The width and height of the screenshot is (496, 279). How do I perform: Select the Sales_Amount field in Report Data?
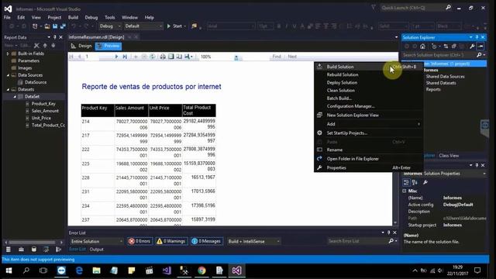45,111
